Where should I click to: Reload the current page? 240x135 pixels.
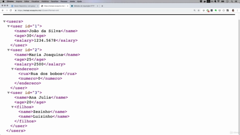tap(11, 10)
